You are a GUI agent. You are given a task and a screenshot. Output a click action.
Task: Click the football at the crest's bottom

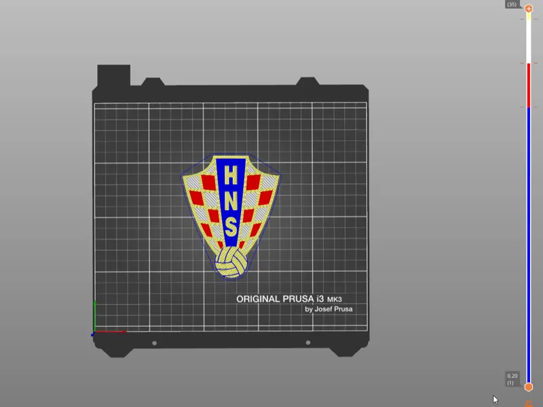tap(231, 262)
